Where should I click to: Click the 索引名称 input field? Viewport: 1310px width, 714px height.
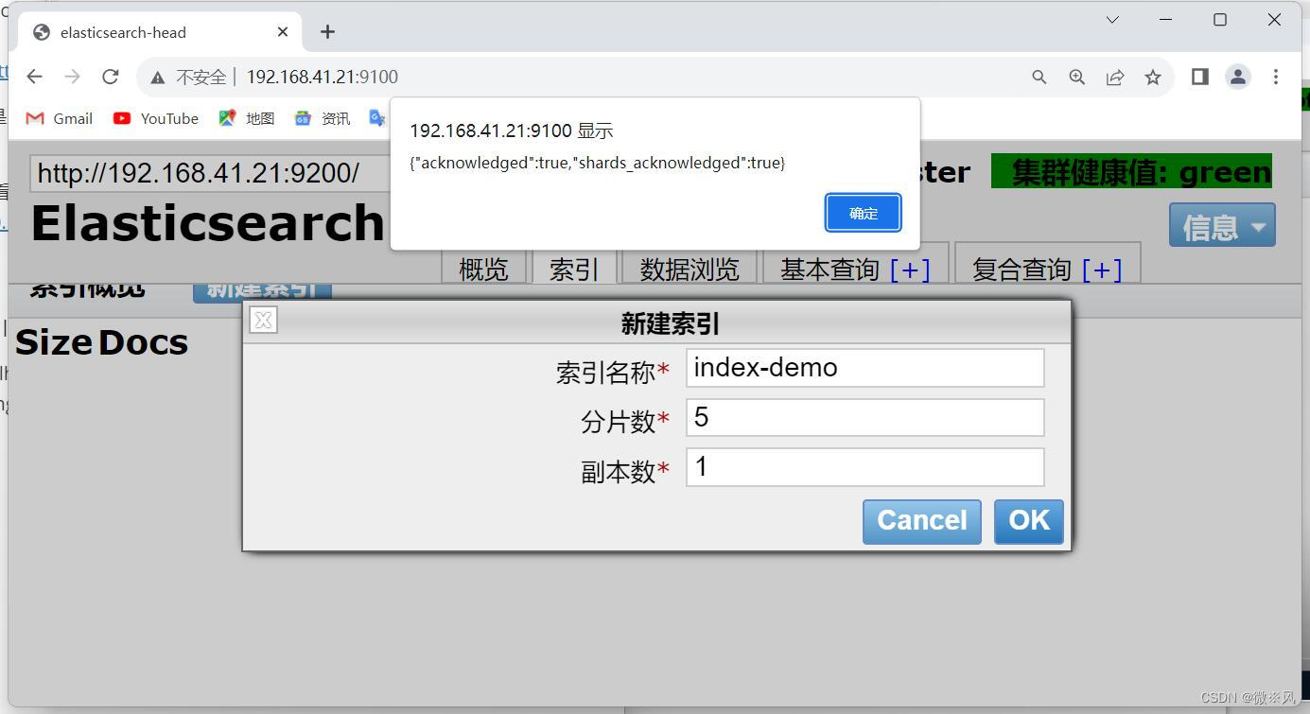(865, 368)
